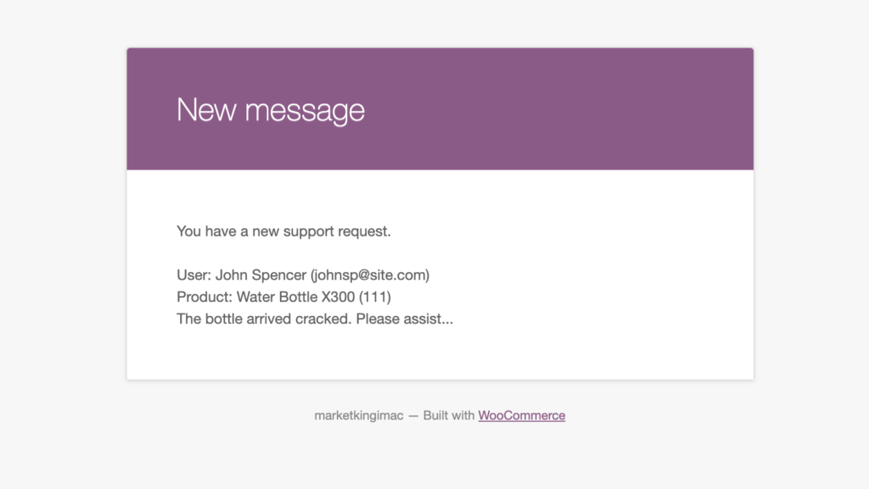Image resolution: width=869 pixels, height=489 pixels.
Task: Click the "New message" heading text
Action: tap(271, 110)
